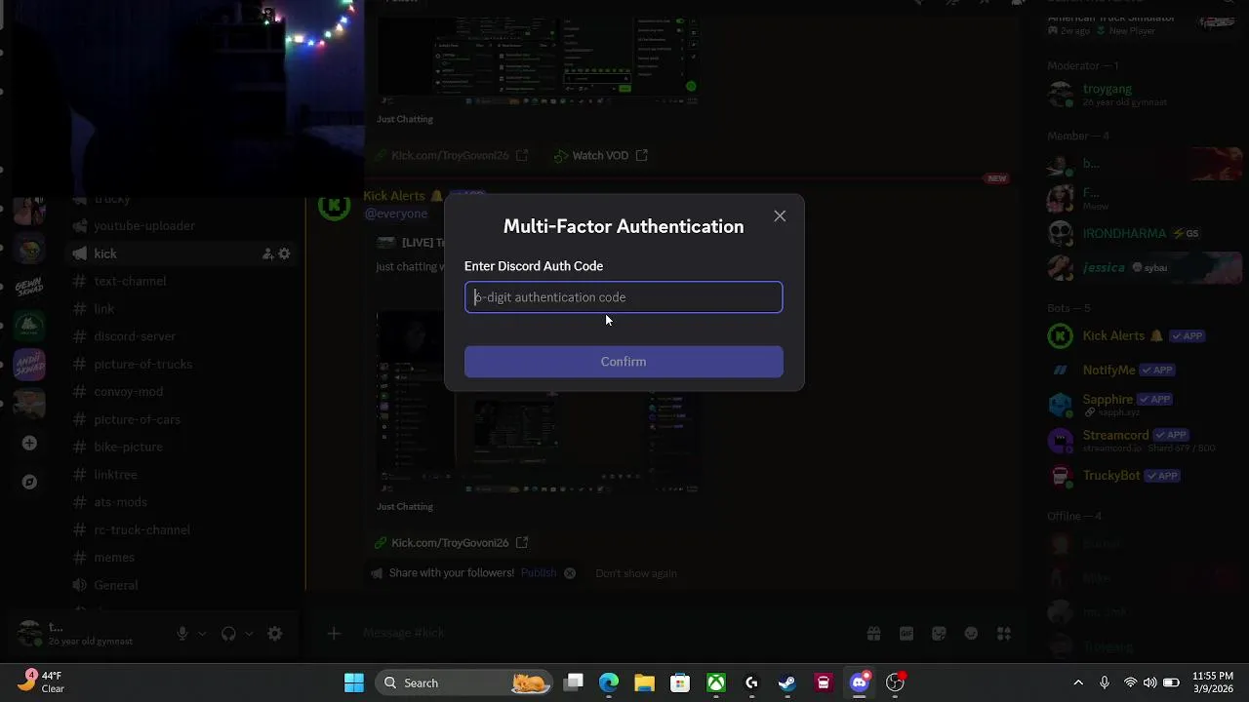The height and width of the screenshot is (702, 1249).
Task: Open User Settings gear icon
Action: click(x=275, y=634)
